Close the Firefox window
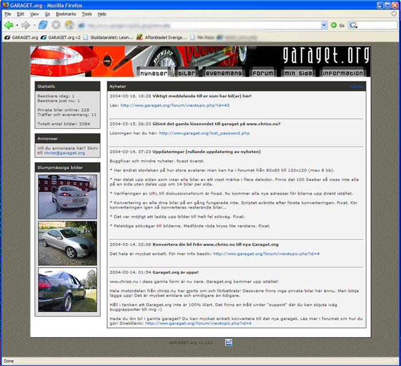 coord(395,5)
